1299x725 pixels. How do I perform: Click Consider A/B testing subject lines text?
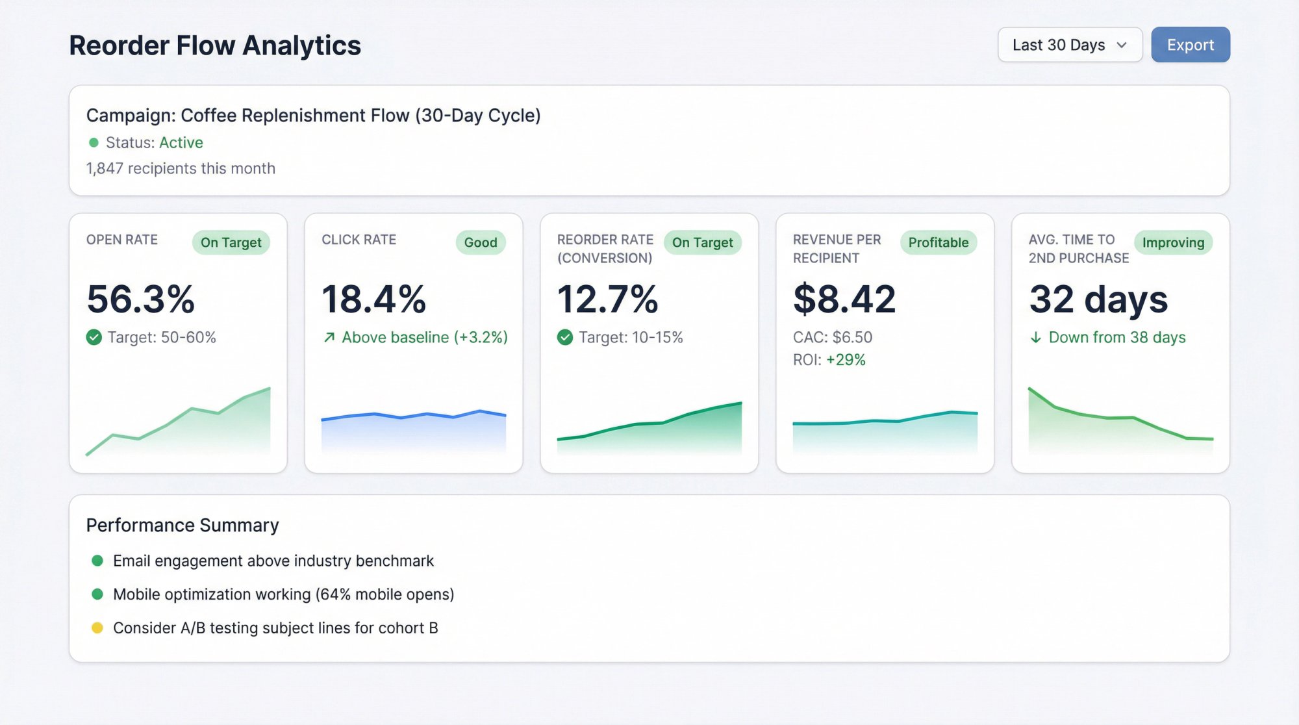pos(275,628)
